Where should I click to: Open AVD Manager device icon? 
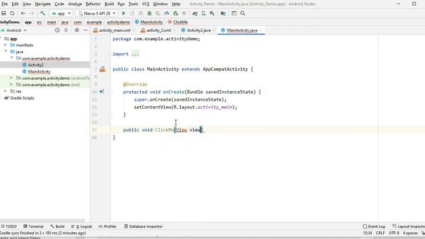203,13
